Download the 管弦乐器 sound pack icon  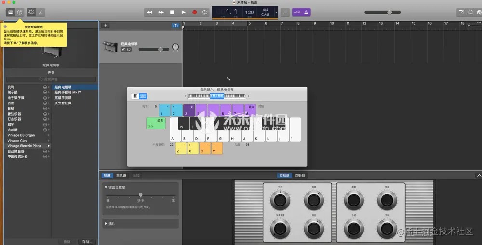[45, 114]
